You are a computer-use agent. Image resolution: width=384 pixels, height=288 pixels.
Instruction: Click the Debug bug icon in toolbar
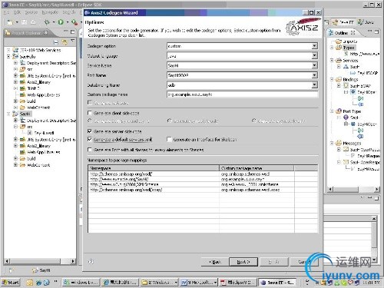tap(47, 22)
